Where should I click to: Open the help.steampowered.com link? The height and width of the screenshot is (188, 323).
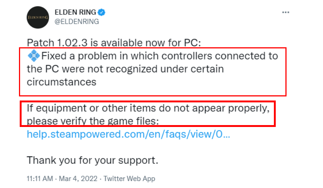128,134
